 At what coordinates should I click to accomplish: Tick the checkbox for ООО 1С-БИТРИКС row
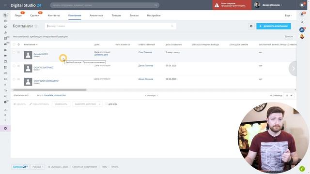pos(14,66)
